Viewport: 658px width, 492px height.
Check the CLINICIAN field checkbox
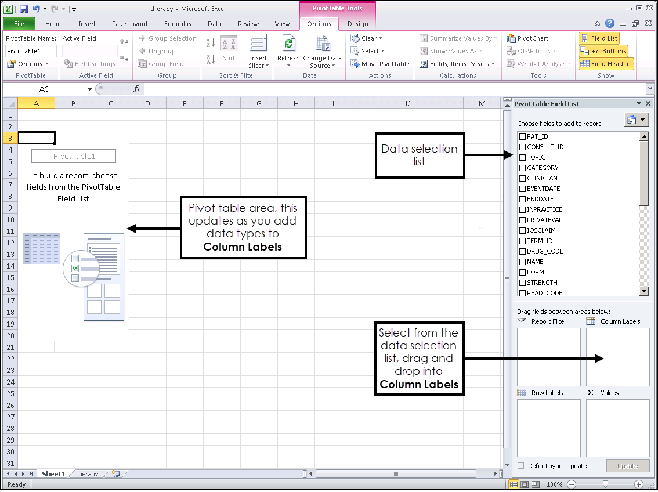click(x=522, y=178)
